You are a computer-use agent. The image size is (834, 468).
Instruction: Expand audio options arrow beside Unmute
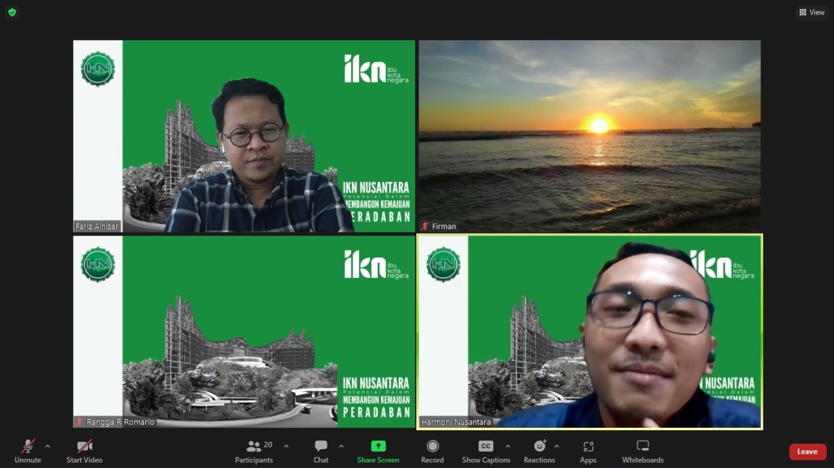(x=47, y=447)
